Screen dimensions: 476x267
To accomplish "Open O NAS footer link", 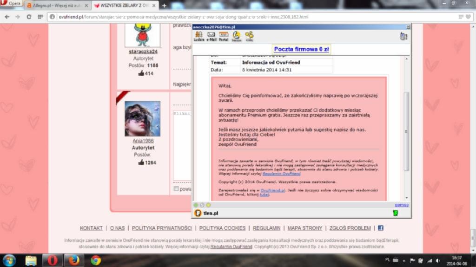I will pos(117,228).
